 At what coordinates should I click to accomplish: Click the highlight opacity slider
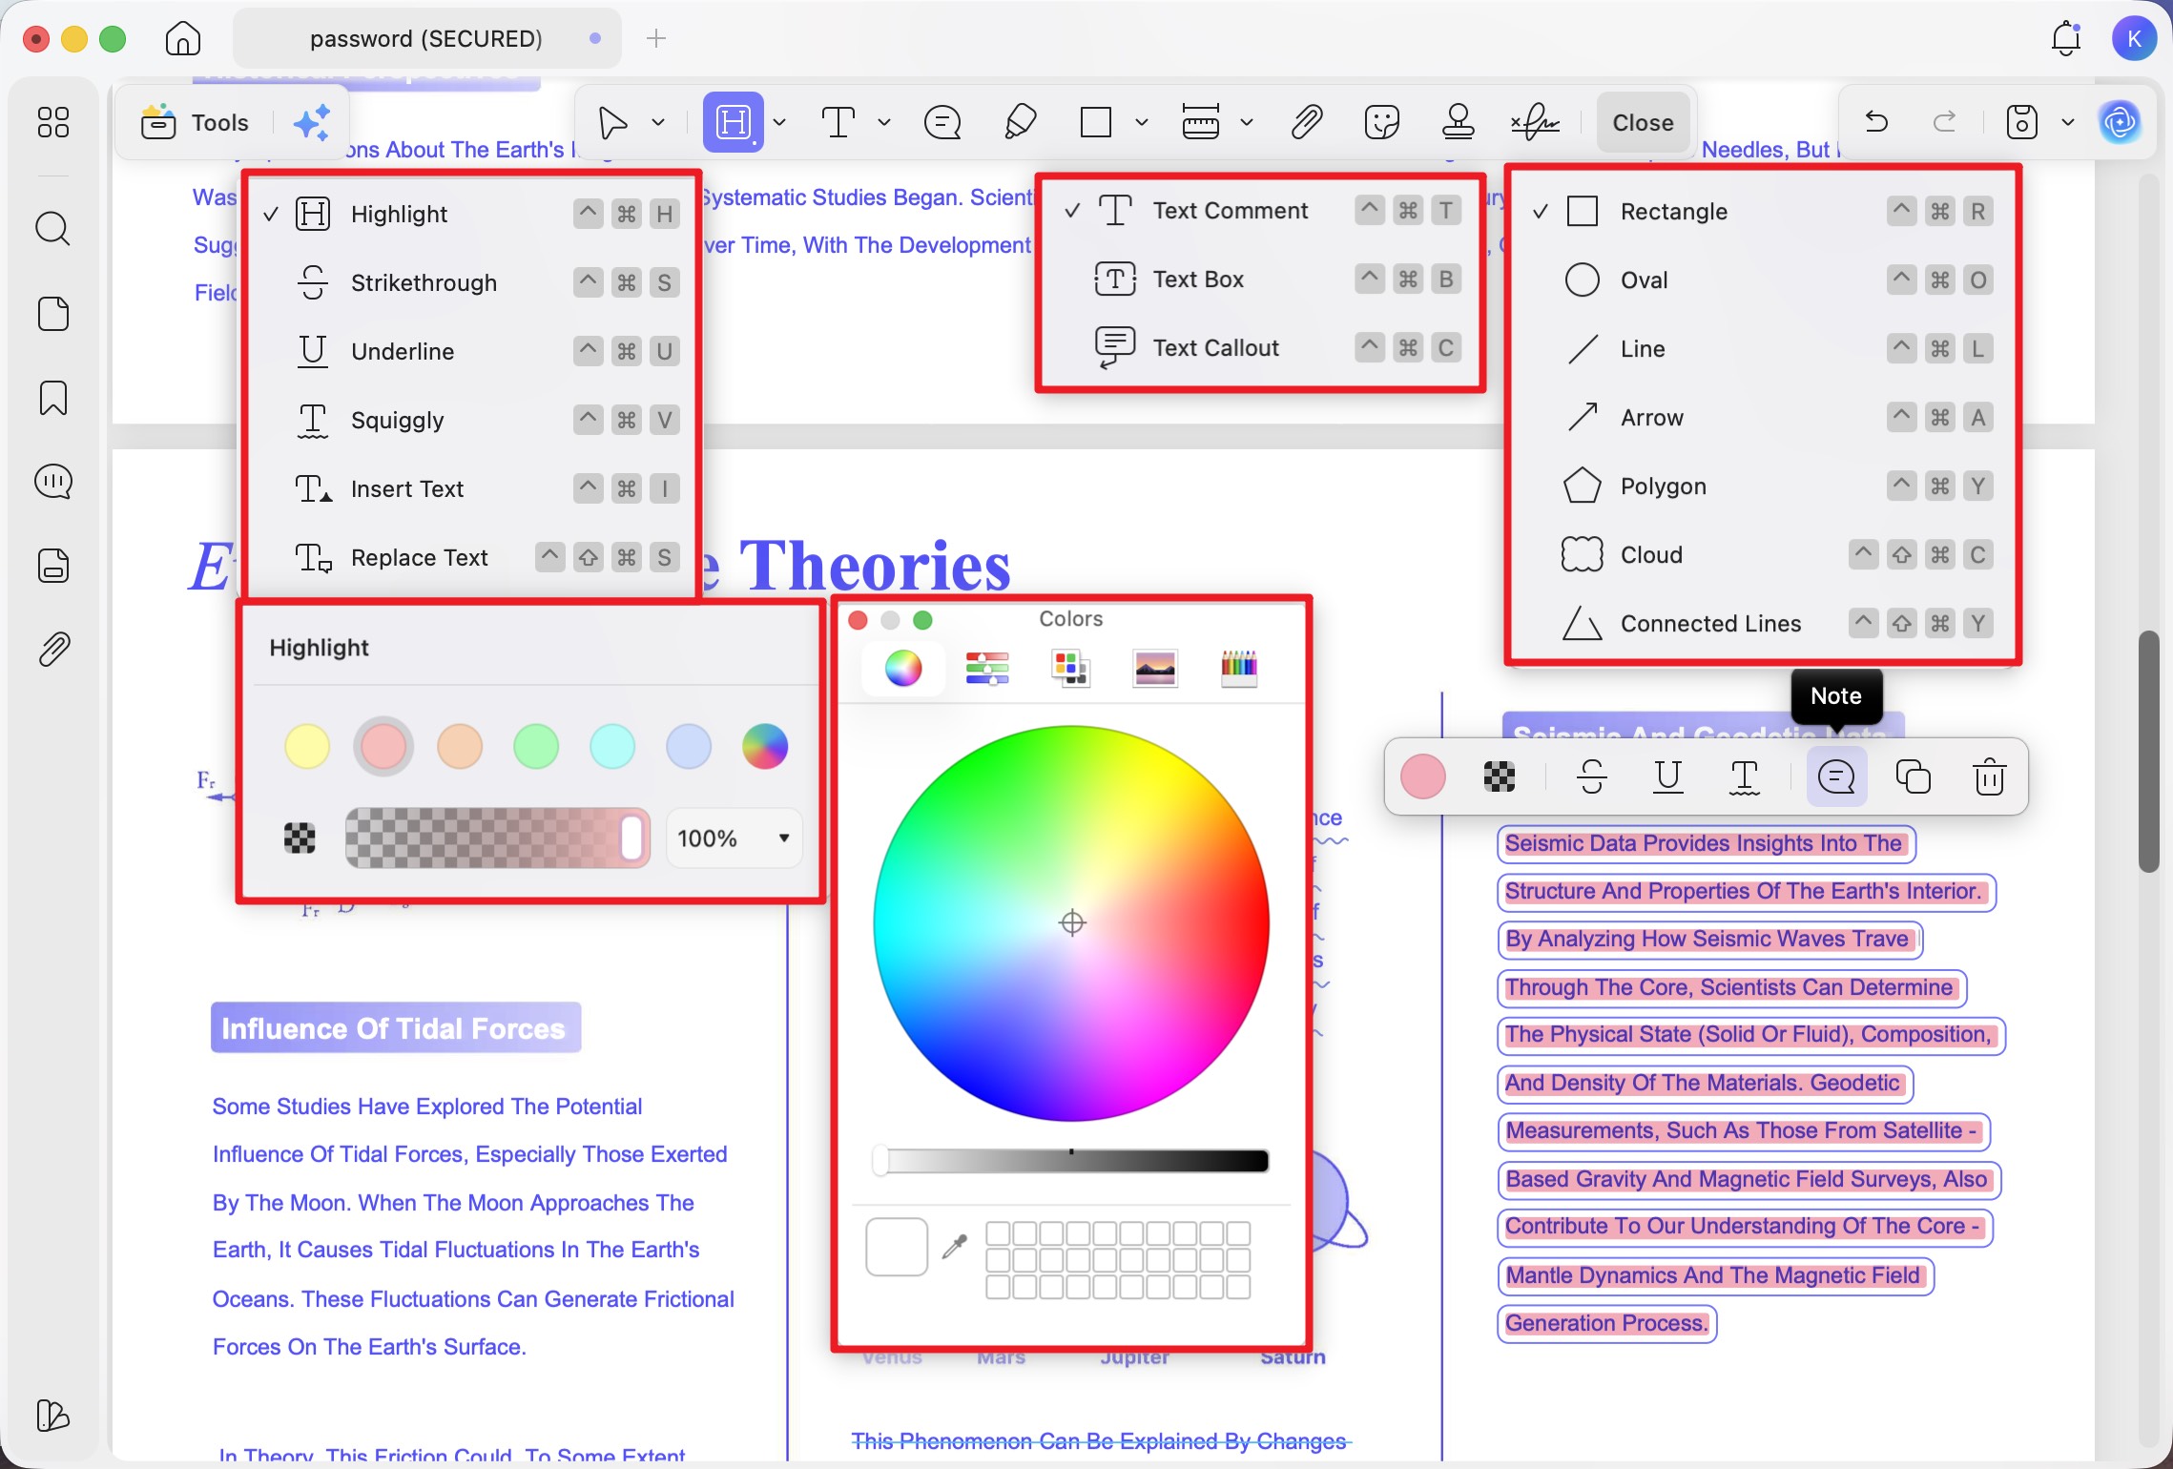coord(498,838)
